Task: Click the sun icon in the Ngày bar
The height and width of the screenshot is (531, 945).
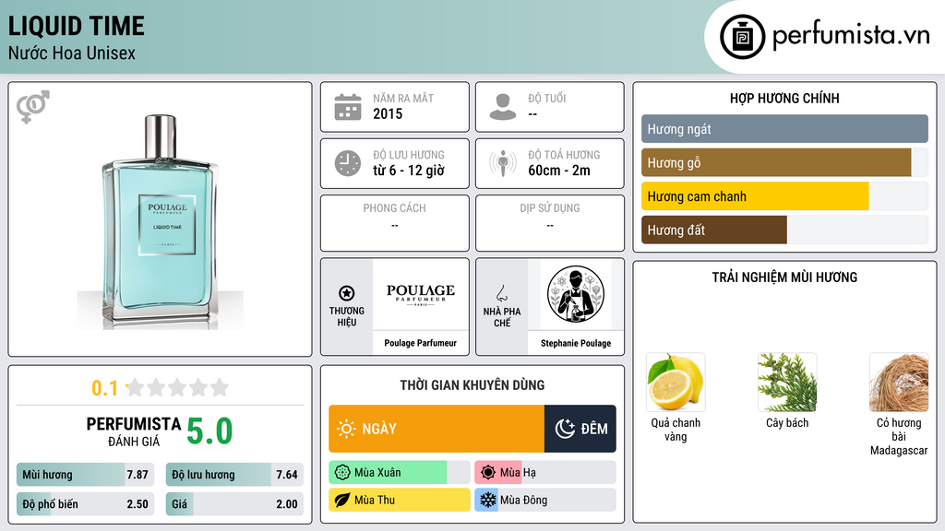Action: tap(346, 429)
